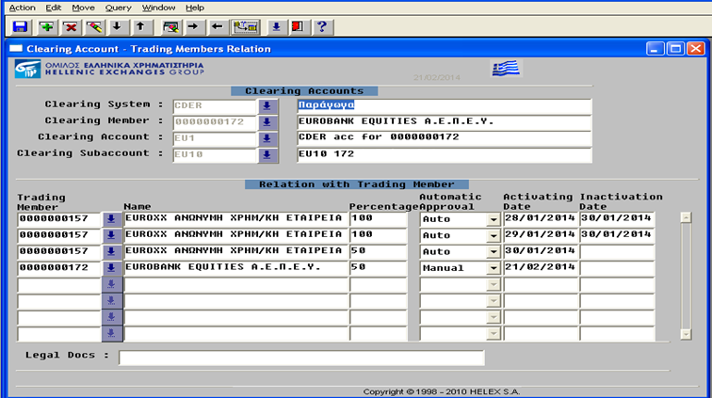Open the Move menu
712x398 pixels.
pyautogui.click(x=83, y=8)
